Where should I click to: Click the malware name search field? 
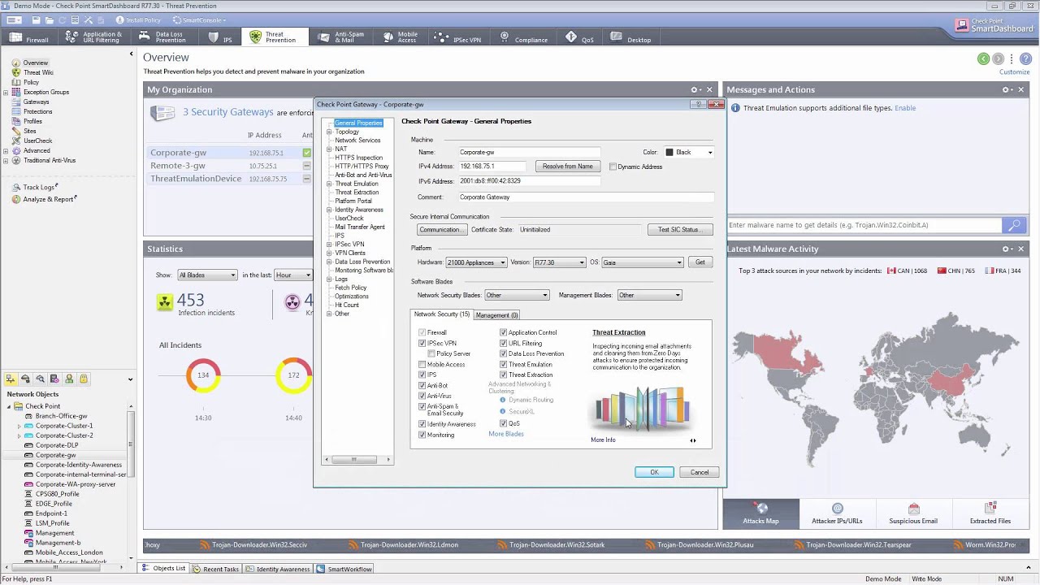(x=864, y=225)
